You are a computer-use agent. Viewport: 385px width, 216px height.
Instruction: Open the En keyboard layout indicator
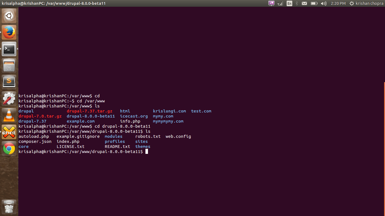tap(289, 3)
